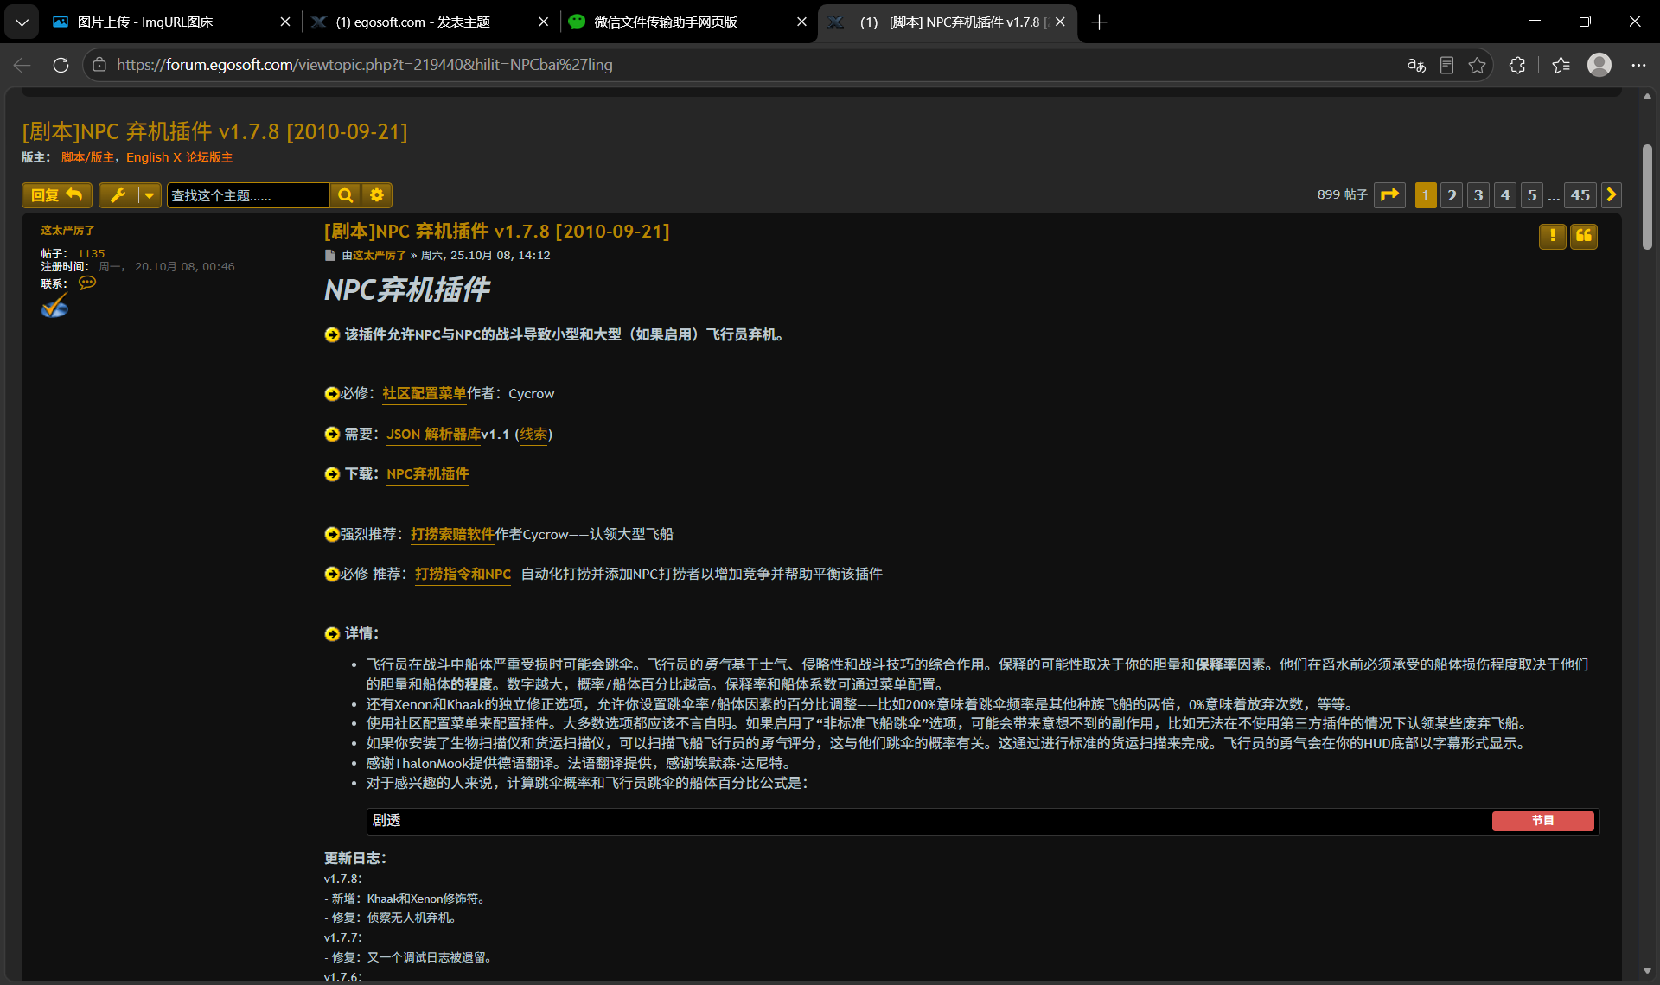
Task: Click the 查找这个主题 search field
Action: pyautogui.click(x=248, y=195)
